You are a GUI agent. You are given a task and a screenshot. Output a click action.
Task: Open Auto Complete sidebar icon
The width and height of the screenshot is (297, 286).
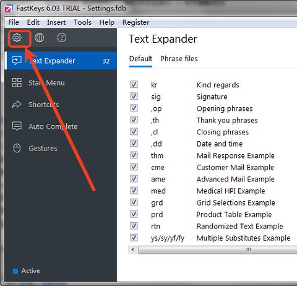pyautogui.click(x=17, y=126)
